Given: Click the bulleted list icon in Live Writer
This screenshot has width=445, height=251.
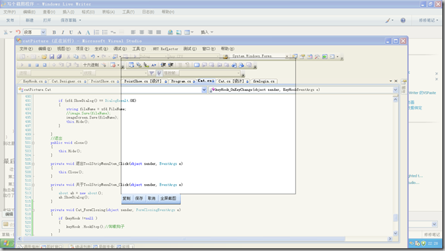Looking at the screenshot, I should point(105,32).
